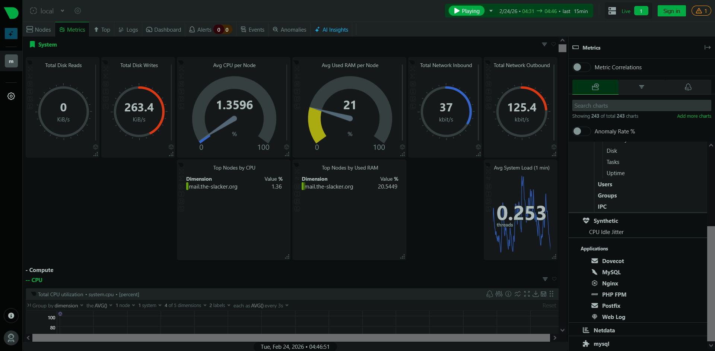Click the Sign in button

671,11
